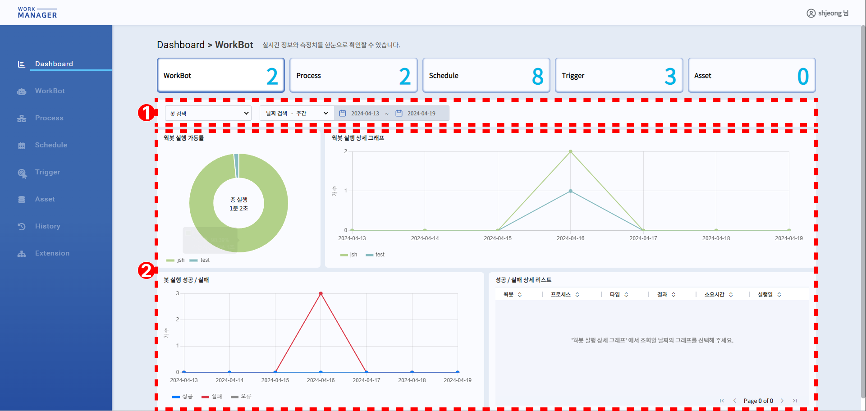Toggle test legend in detail line graph

pos(375,255)
